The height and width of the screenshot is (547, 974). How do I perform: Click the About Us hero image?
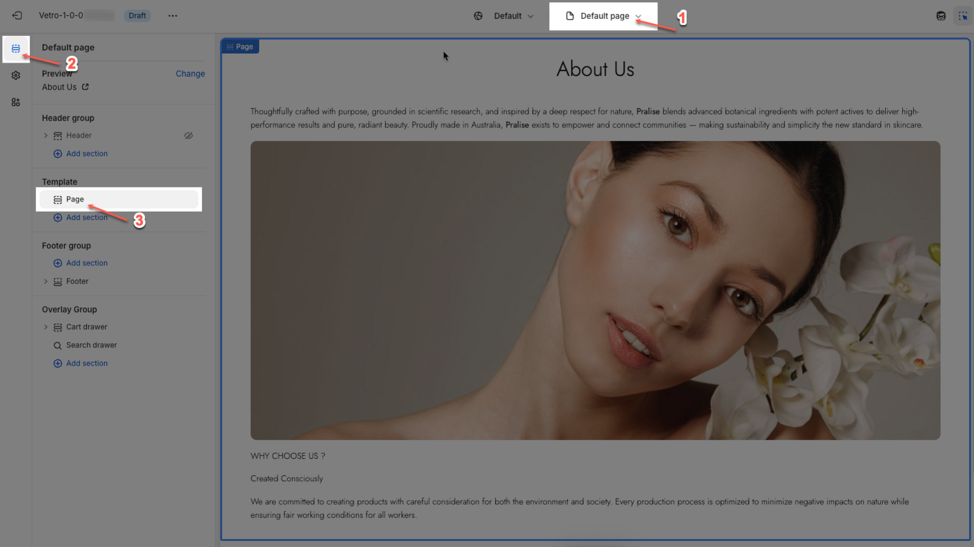point(595,290)
